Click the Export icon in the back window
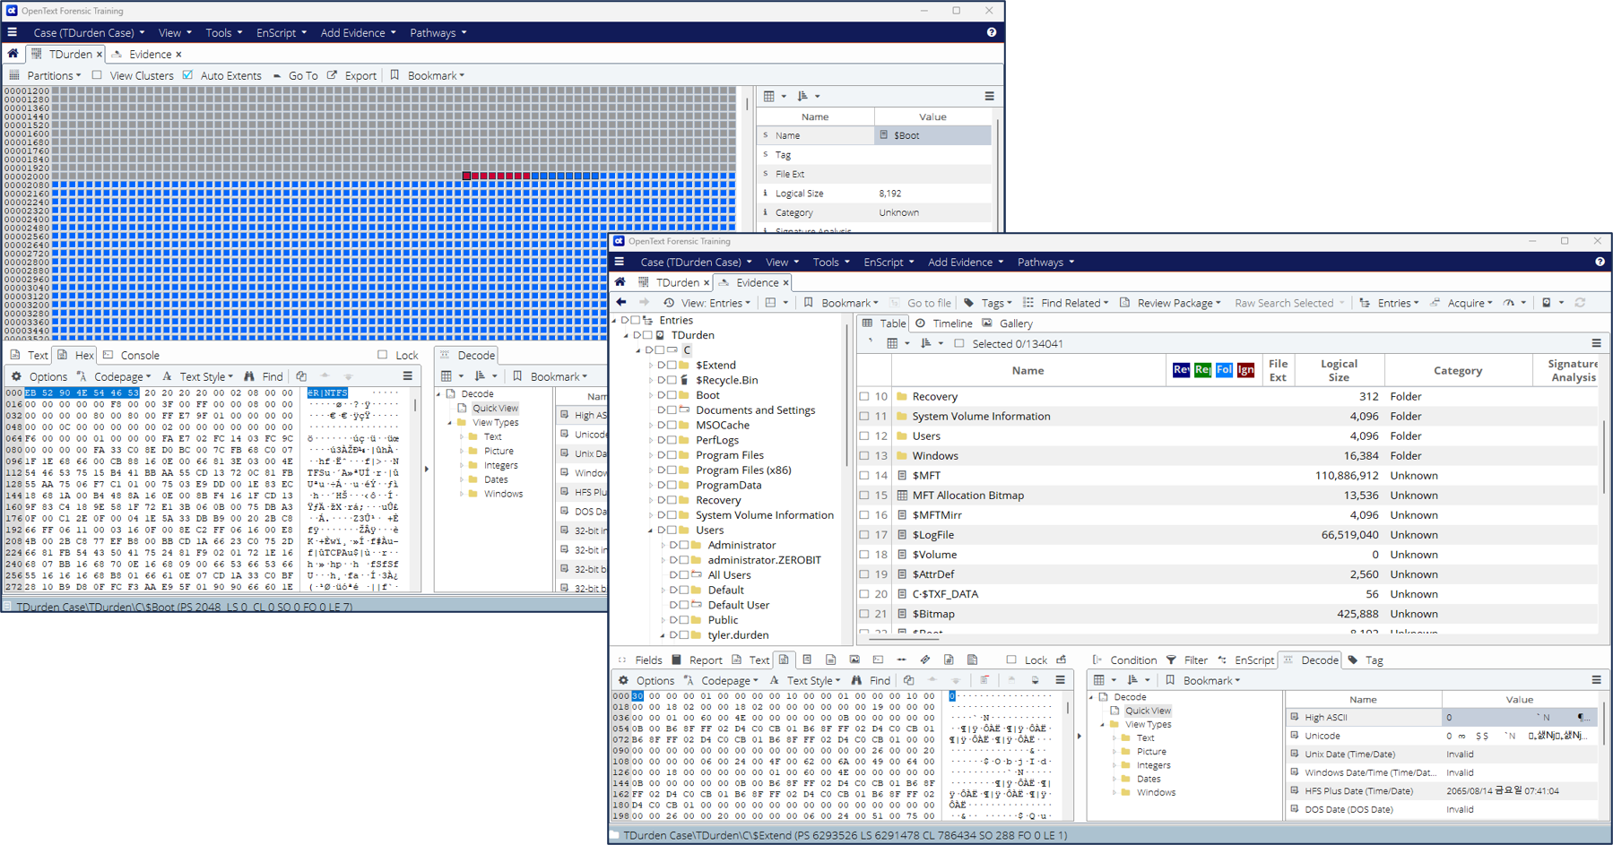Screen dimensions: 1613x845 coord(333,75)
